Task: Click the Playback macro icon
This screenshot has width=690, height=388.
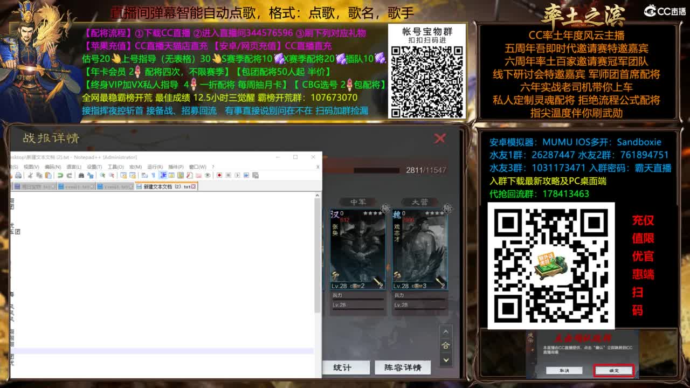Action: click(237, 175)
